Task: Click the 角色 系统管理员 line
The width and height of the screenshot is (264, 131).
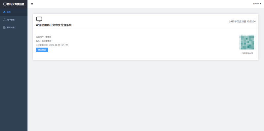Action: pyautogui.click(x=44, y=41)
